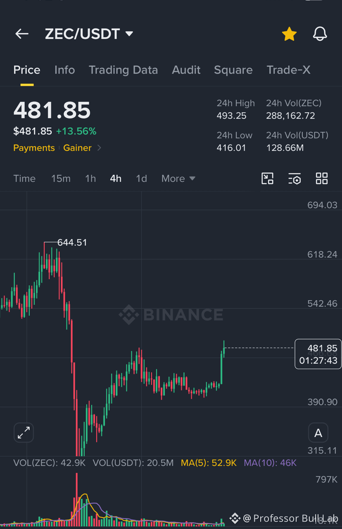The height and width of the screenshot is (529, 342).
Task: Click the VOL(ZEC): 42.9K indicator label
Action: [49, 463]
